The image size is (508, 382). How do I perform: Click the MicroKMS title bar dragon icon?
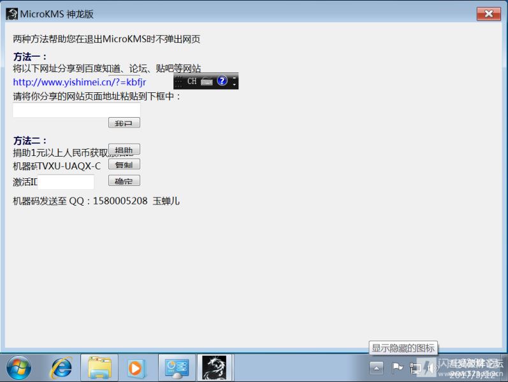coord(12,14)
